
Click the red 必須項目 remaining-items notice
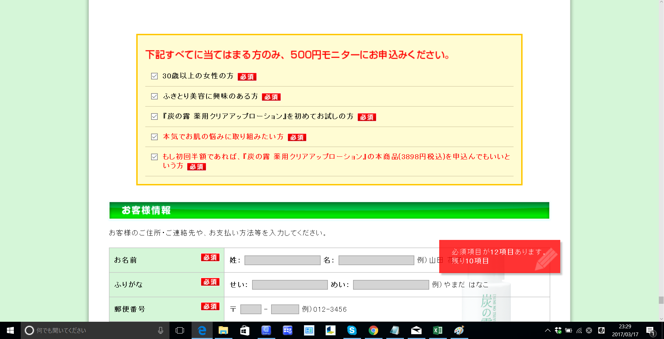point(499,256)
